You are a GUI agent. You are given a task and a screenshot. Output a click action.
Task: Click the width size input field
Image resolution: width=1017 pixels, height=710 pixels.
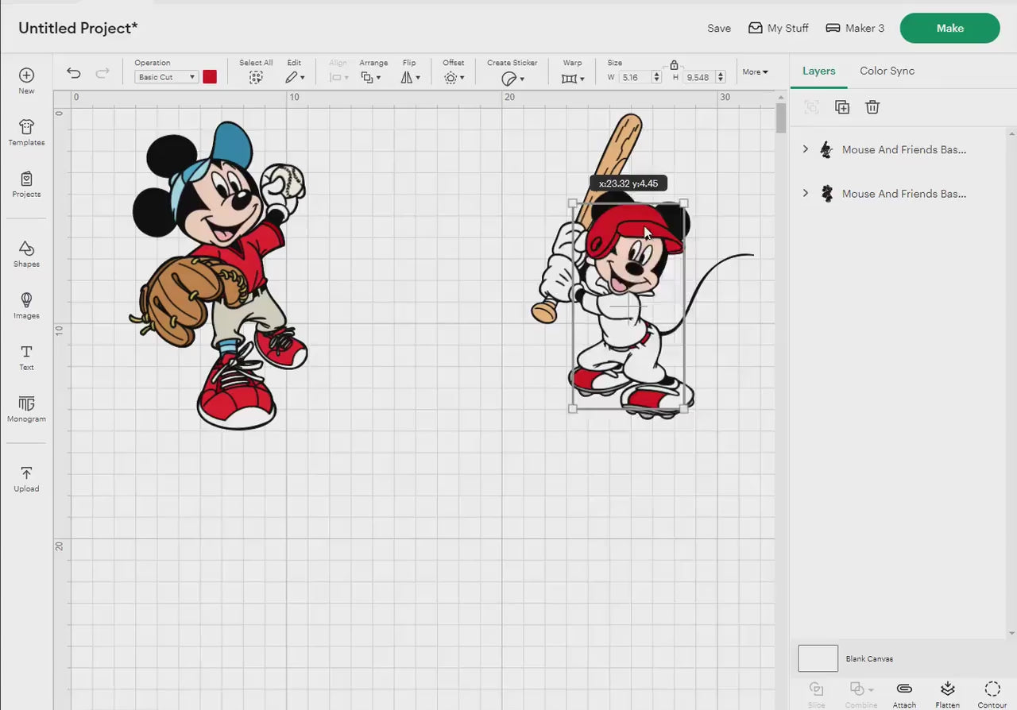635,77
